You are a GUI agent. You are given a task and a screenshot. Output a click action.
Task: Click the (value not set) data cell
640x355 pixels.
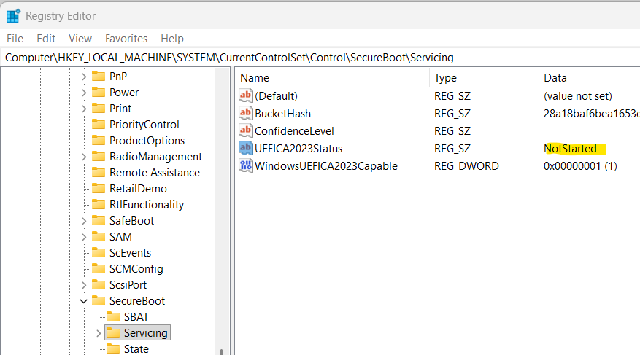577,95
